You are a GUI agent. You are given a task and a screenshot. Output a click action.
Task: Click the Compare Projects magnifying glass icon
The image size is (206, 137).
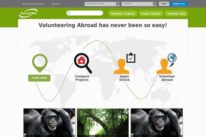pos(83,63)
